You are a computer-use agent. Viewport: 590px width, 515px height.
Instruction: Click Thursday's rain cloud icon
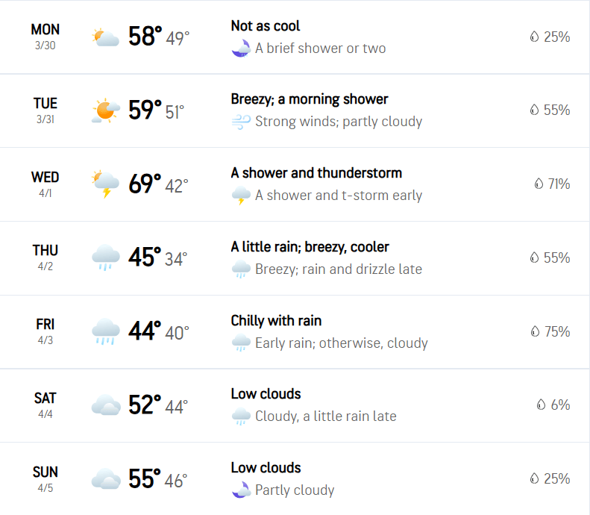(x=106, y=257)
